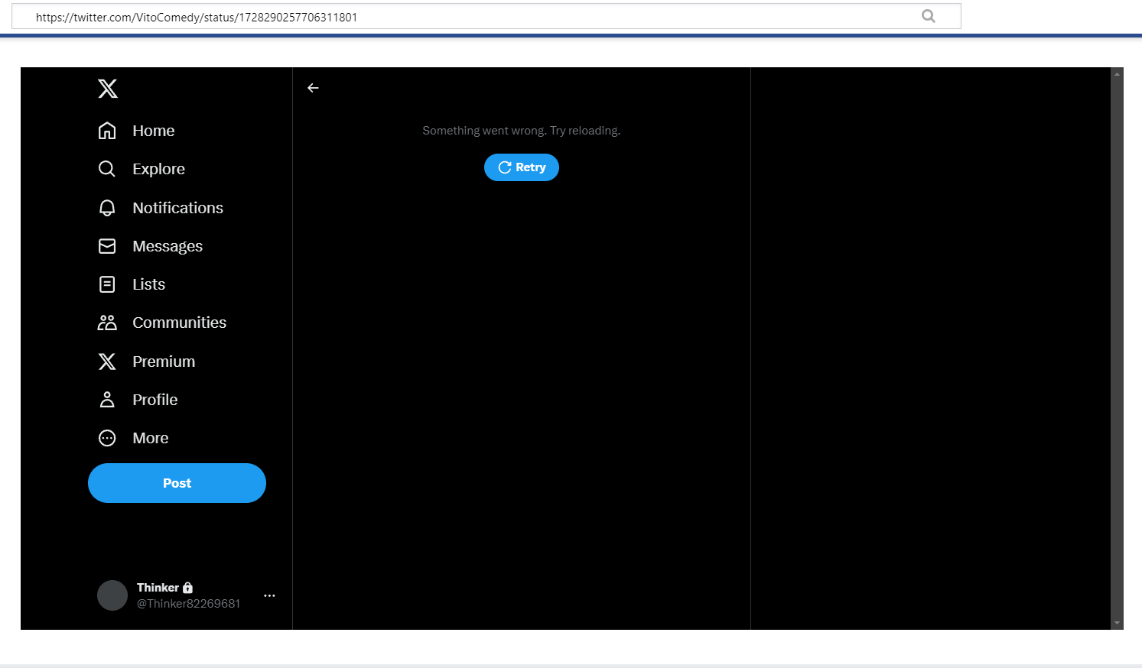This screenshot has height=668, width=1142.
Task: Open the Messages menu label
Action: click(x=168, y=246)
